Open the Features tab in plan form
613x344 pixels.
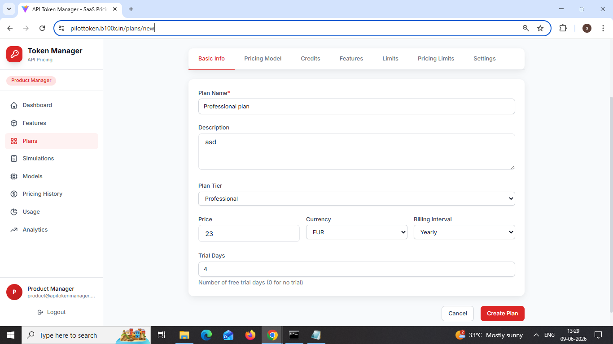tap(351, 59)
